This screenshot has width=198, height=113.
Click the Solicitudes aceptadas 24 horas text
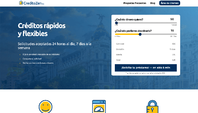(55, 46)
